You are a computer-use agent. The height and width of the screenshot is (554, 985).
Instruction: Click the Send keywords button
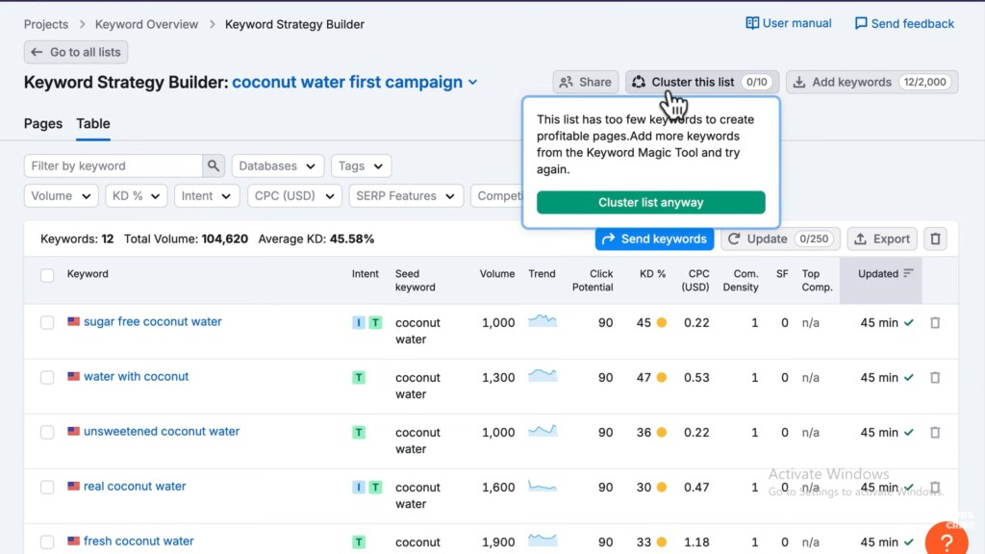(x=654, y=239)
